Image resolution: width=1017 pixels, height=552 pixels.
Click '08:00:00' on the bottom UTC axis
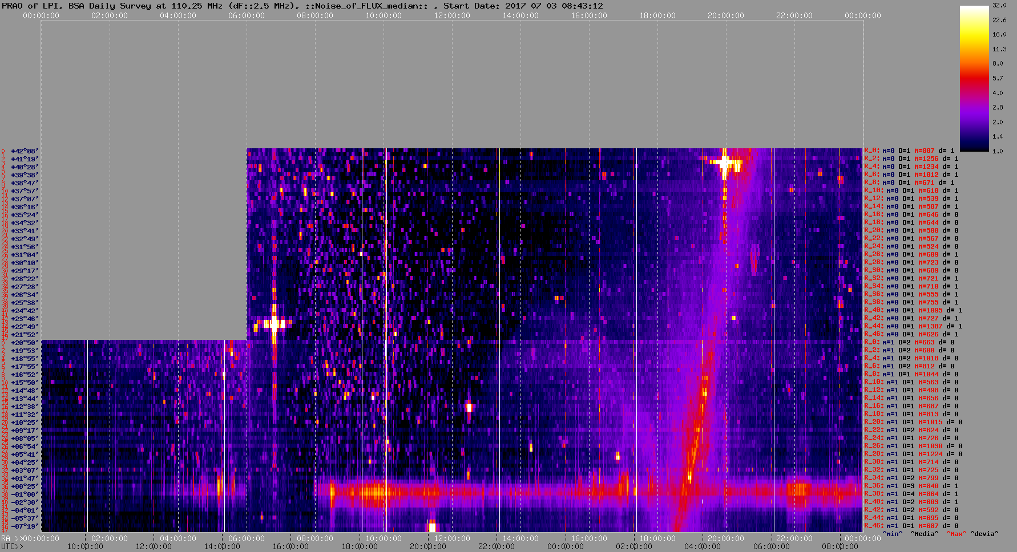840,546
